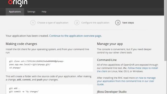Click step 2 circle number icon

pyautogui.click(x=77, y=23)
